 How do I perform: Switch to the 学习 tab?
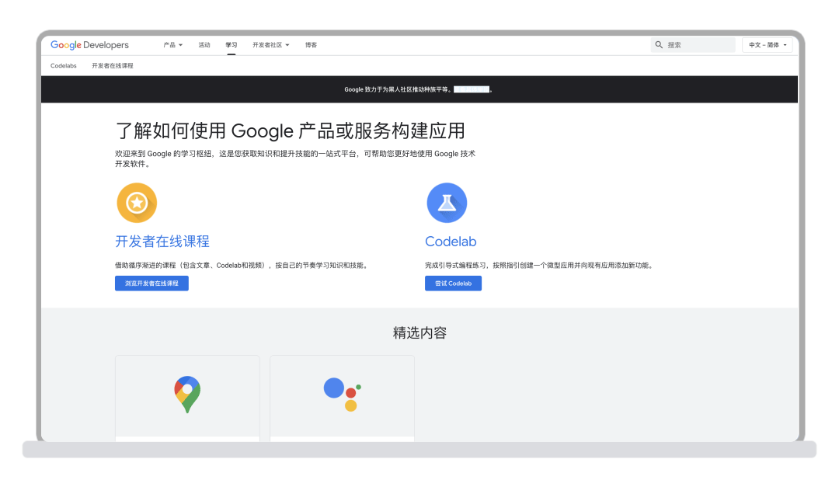click(231, 44)
